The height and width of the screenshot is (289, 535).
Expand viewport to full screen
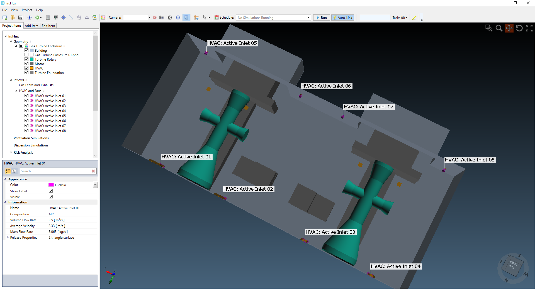pyautogui.click(x=529, y=28)
